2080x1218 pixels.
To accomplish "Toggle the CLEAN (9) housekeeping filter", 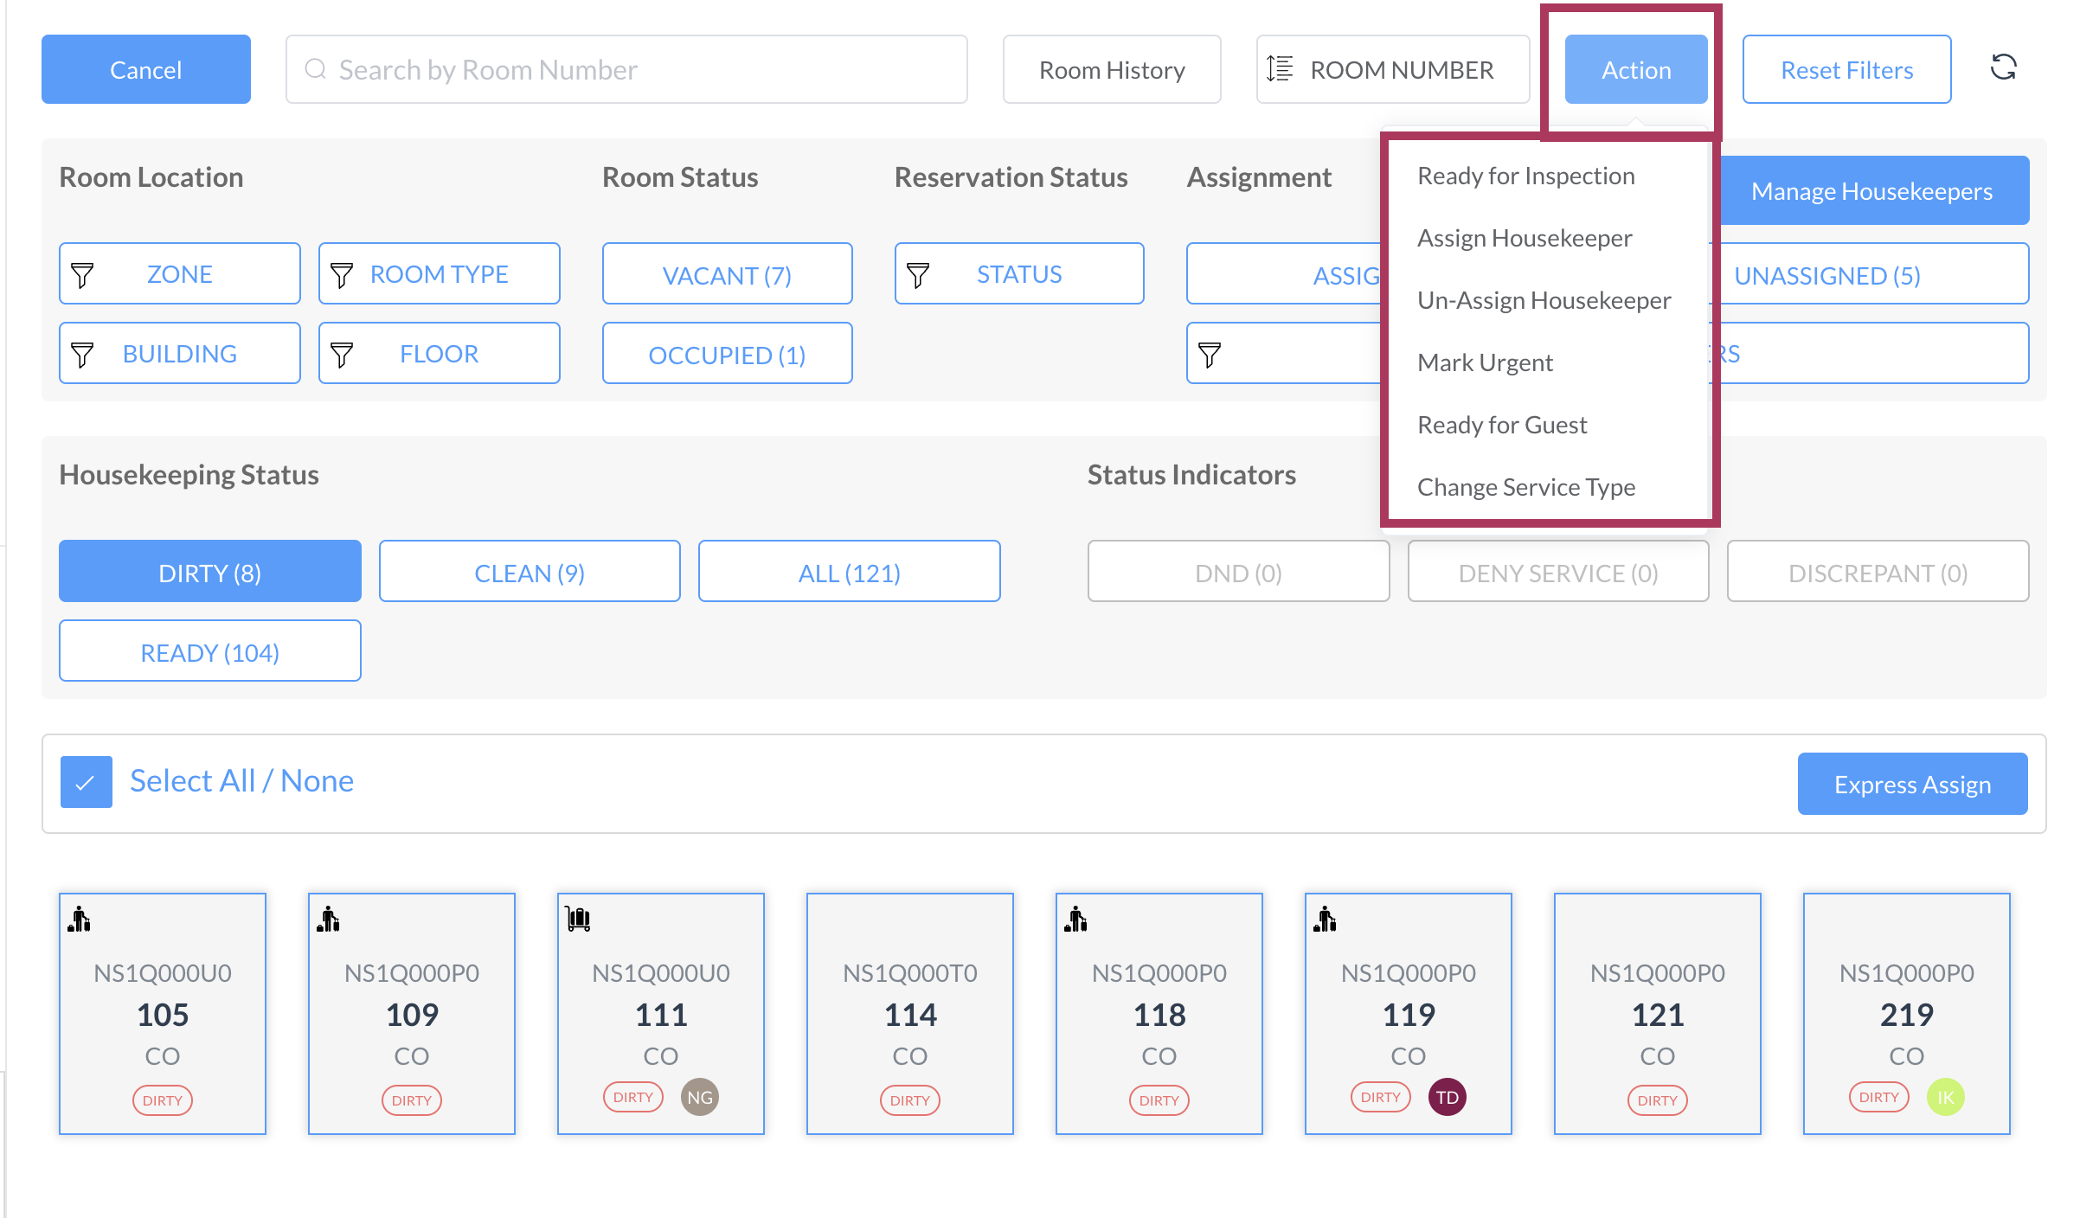I will (x=530, y=572).
